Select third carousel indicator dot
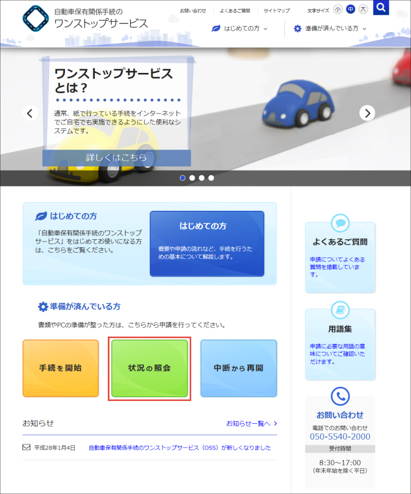This screenshot has width=411, height=494. tap(202, 178)
